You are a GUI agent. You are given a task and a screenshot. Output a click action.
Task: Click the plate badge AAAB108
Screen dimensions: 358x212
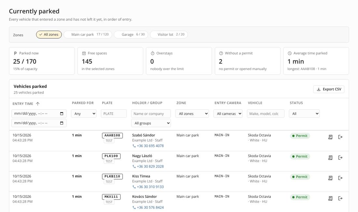(112, 135)
